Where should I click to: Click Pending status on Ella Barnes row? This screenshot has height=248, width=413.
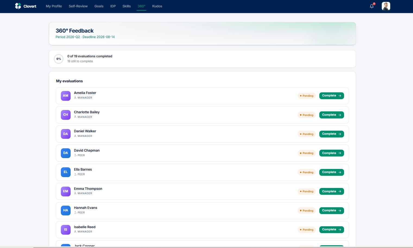pyautogui.click(x=307, y=172)
